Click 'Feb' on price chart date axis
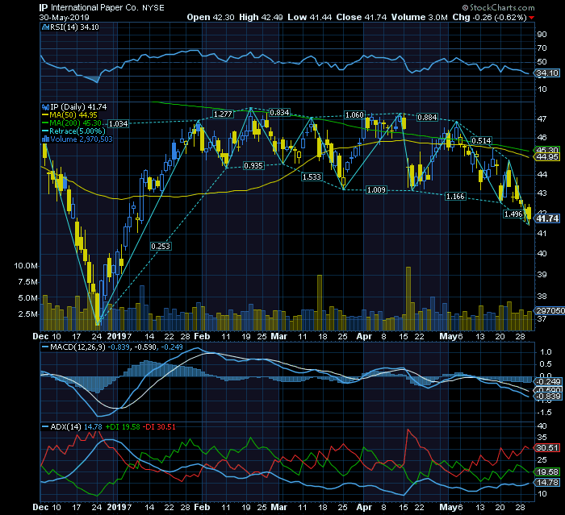 pyautogui.click(x=202, y=336)
